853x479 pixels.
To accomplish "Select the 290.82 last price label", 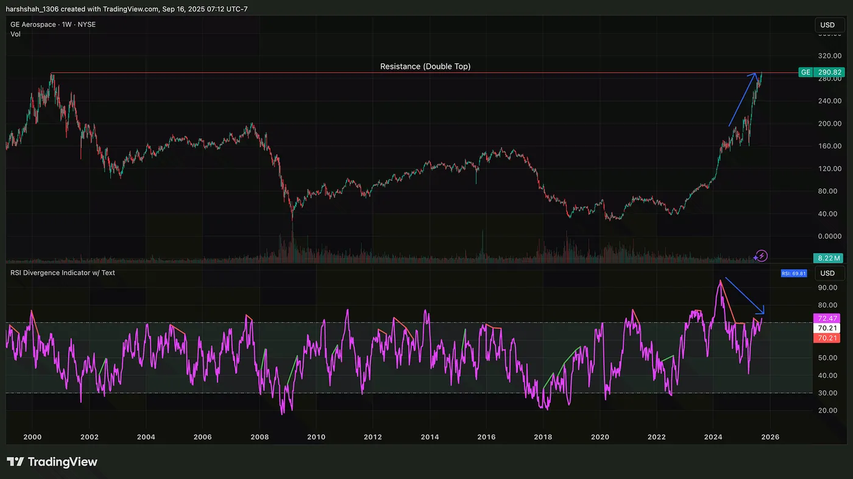I will coord(829,72).
